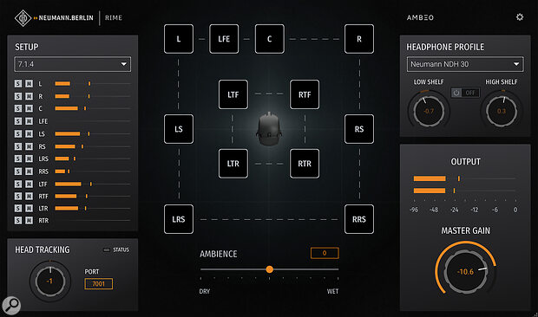Screen dimensions: 538x317
Task: Click the Ambience slider handle
Action: (x=269, y=269)
